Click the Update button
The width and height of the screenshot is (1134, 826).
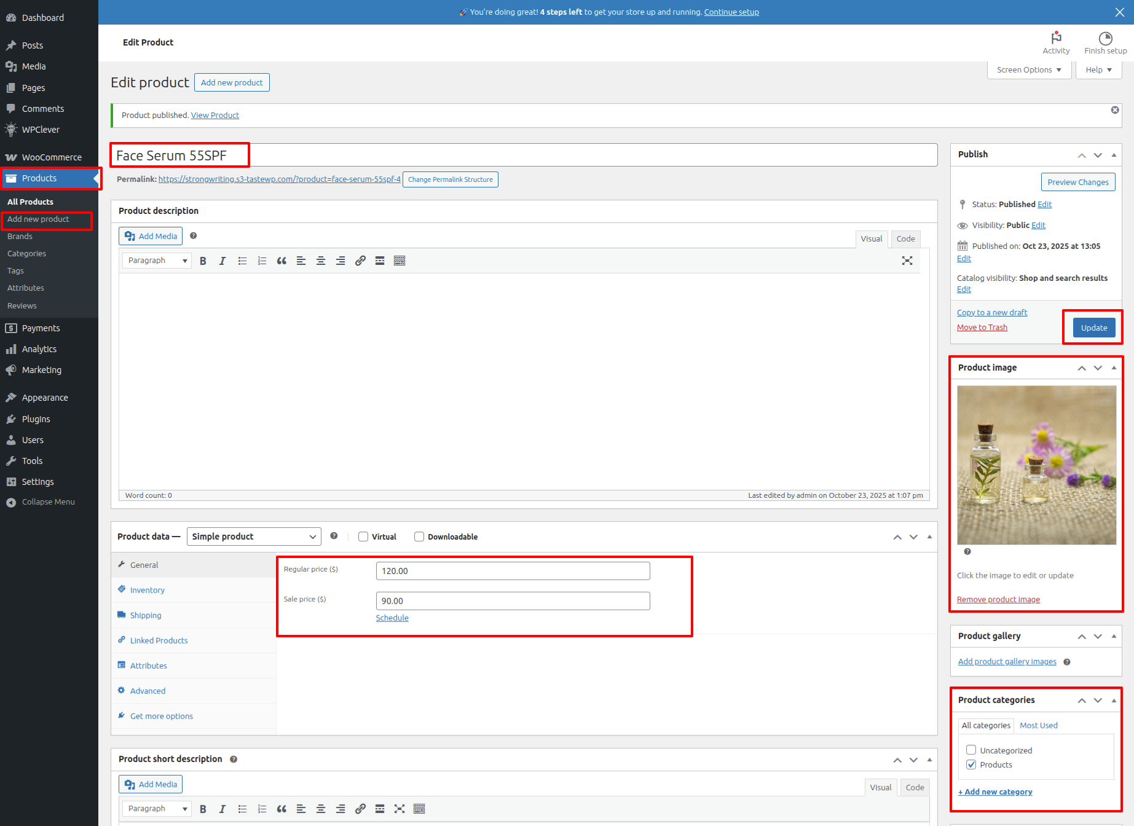pos(1094,328)
